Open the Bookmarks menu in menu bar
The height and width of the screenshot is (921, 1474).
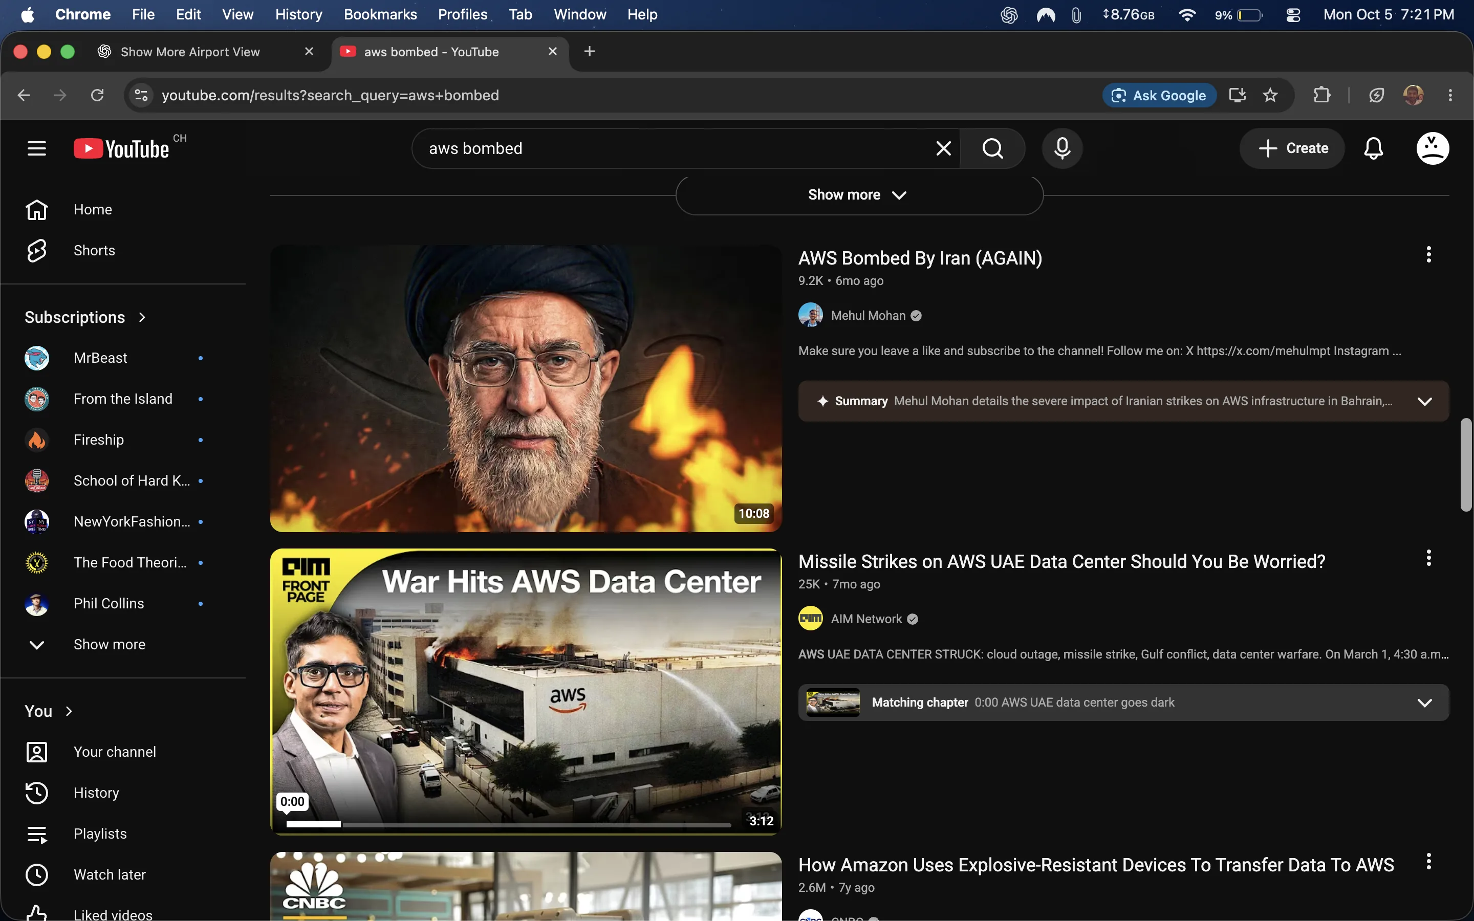click(379, 15)
